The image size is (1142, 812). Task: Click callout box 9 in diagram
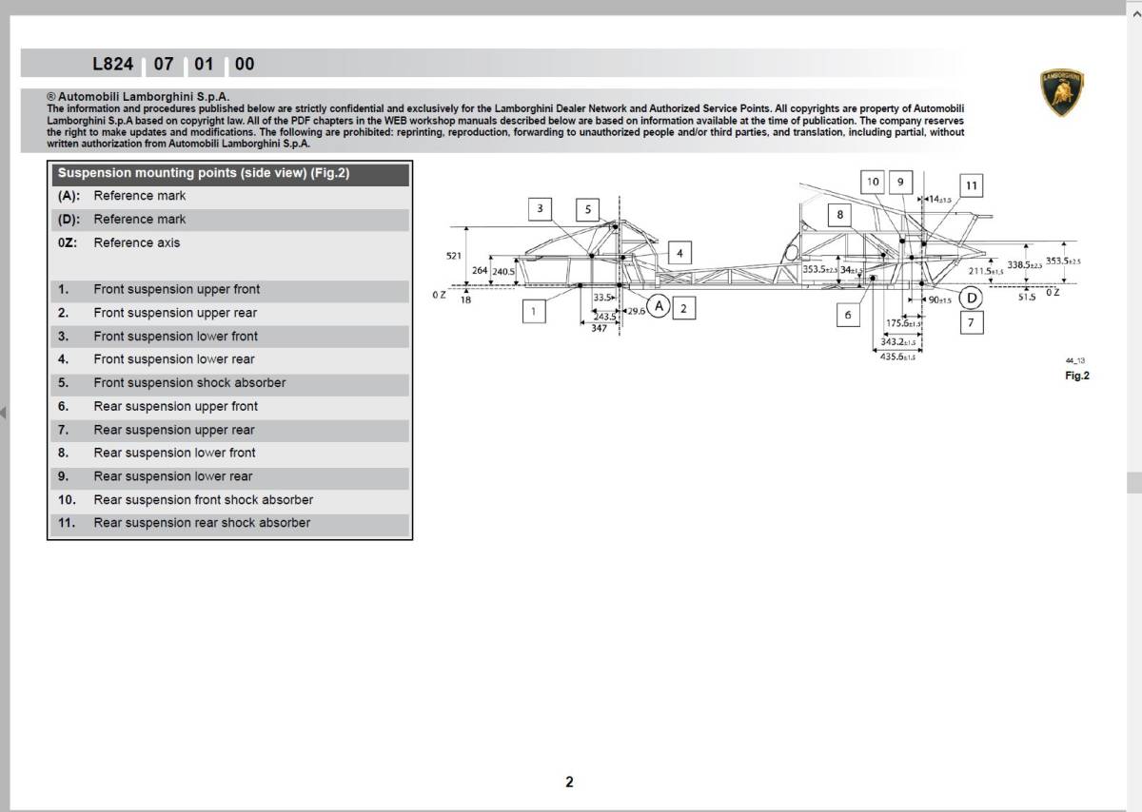899,183
